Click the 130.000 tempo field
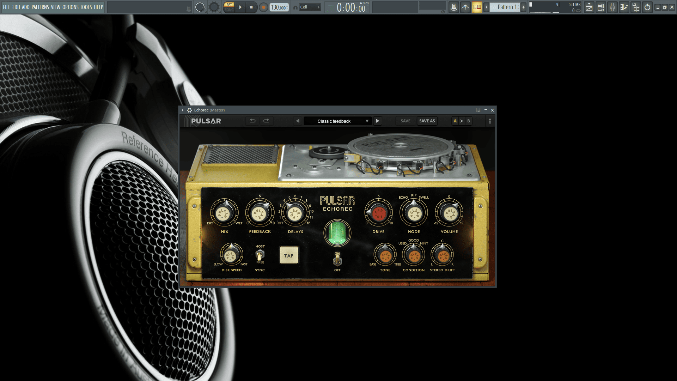Image resolution: width=677 pixels, height=381 pixels. (279, 7)
